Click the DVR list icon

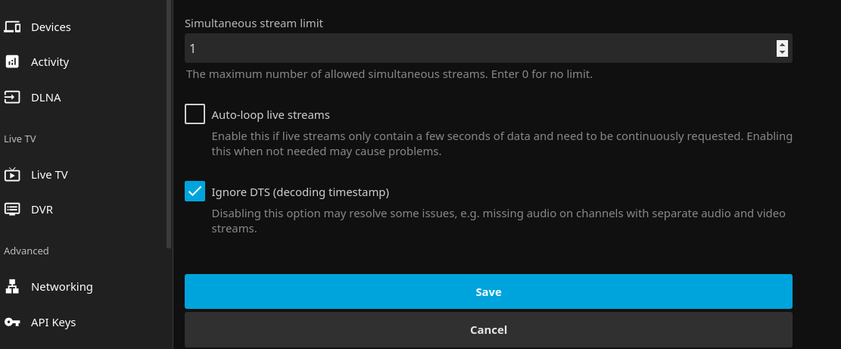click(12, 210)
